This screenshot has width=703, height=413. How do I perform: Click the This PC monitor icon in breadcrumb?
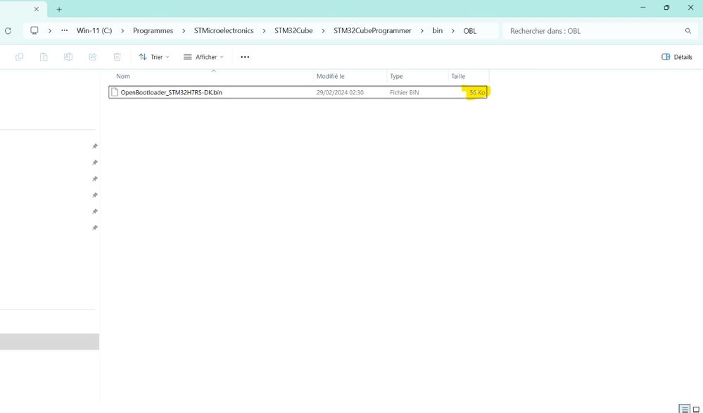(34, 30)
